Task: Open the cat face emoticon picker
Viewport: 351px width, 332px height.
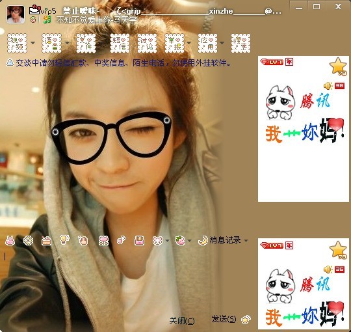Action: tap(157, 241)
